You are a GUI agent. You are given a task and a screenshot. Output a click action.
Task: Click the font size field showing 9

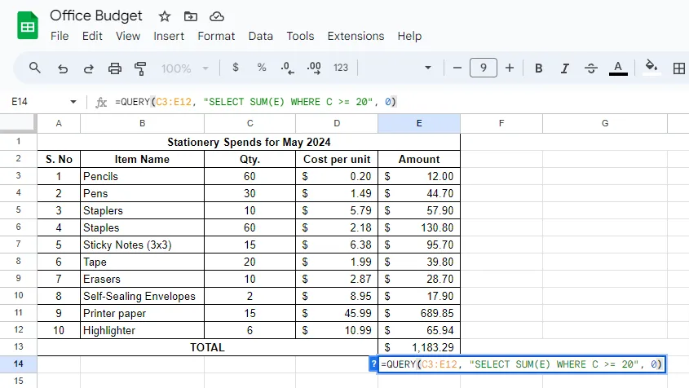tap(484, 68)
